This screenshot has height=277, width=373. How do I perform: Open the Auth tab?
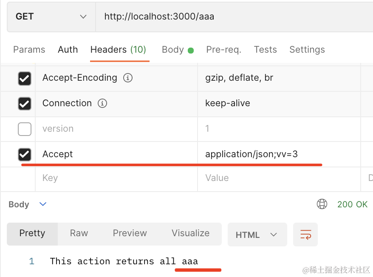click(x=68, y=50)
